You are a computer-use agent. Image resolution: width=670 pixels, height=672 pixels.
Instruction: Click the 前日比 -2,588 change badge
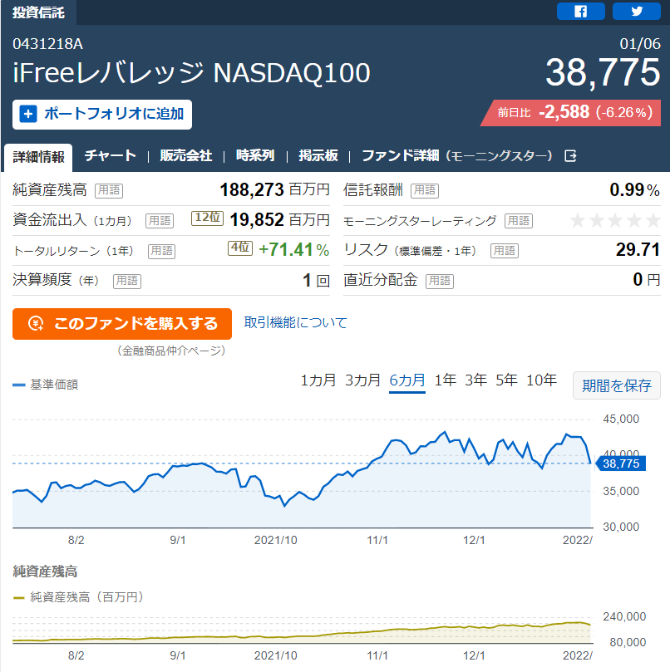(570, 113)
